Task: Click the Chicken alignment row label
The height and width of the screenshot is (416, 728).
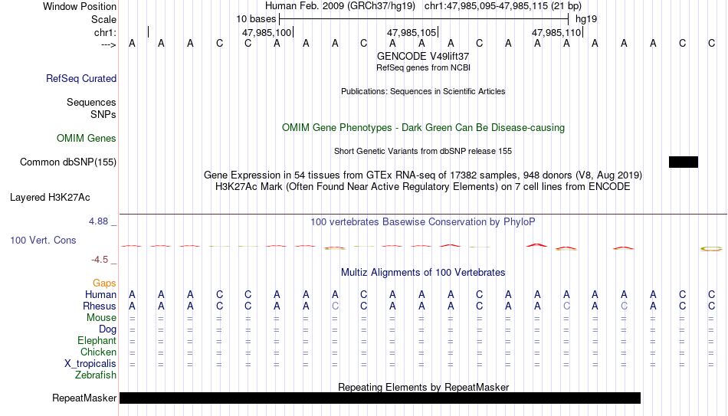Action: pos(98,352)
